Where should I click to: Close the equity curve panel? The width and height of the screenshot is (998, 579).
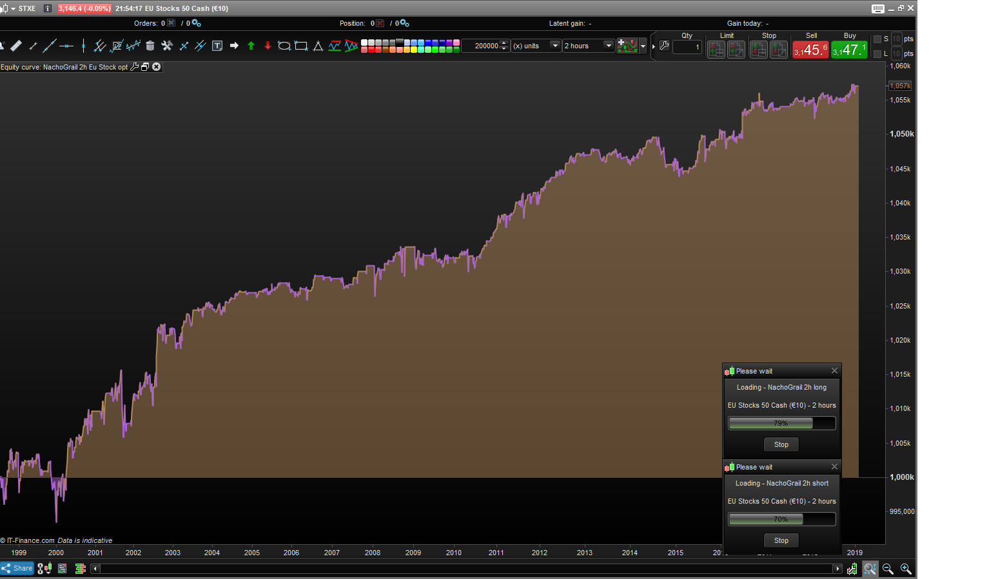point(156,67)
